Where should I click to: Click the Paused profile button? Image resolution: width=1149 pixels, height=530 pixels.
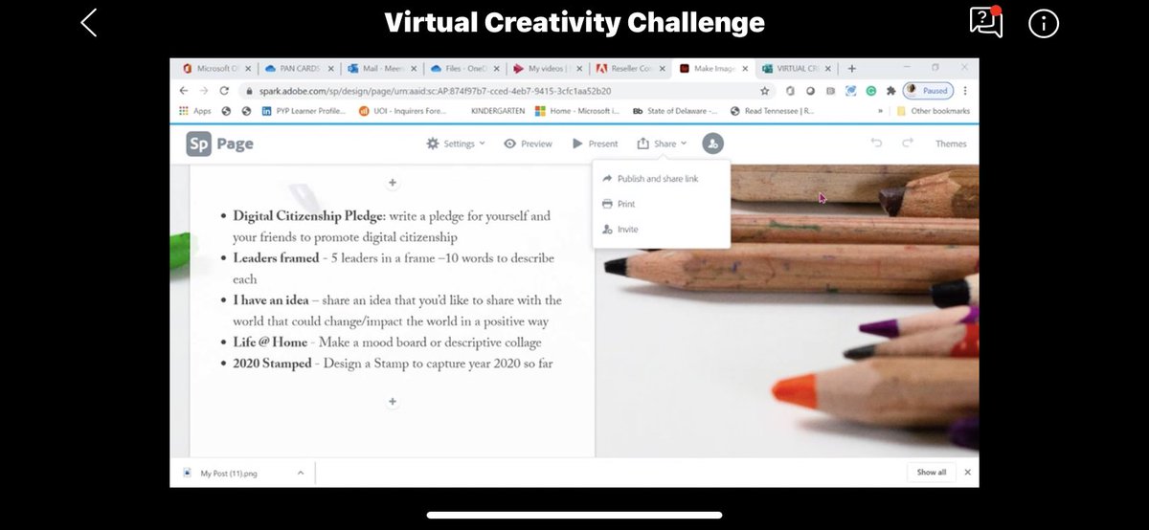[928, 91]
